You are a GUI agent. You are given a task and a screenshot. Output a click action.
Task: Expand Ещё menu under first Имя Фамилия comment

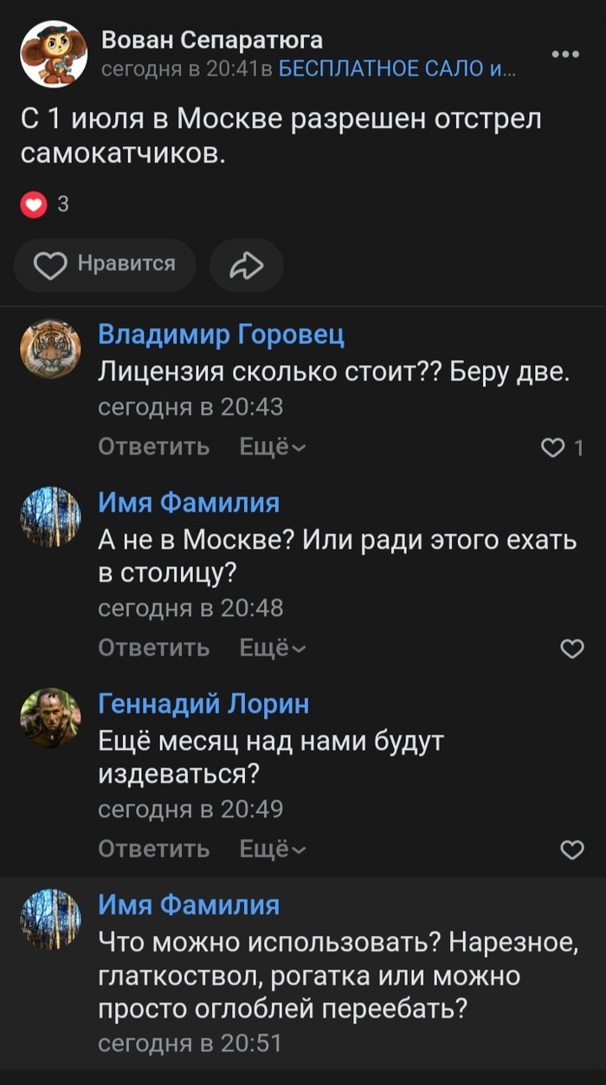pyautogui.click(x=272, y=648)
